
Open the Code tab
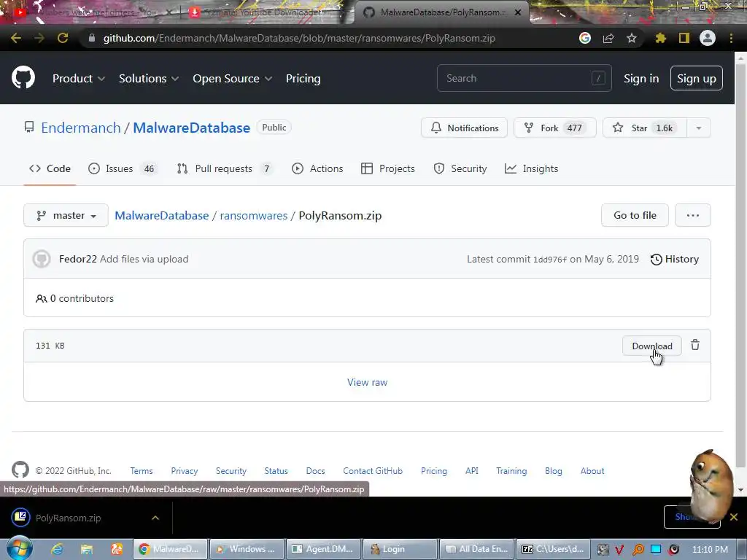pyautogui.click(x=50, y=168)
